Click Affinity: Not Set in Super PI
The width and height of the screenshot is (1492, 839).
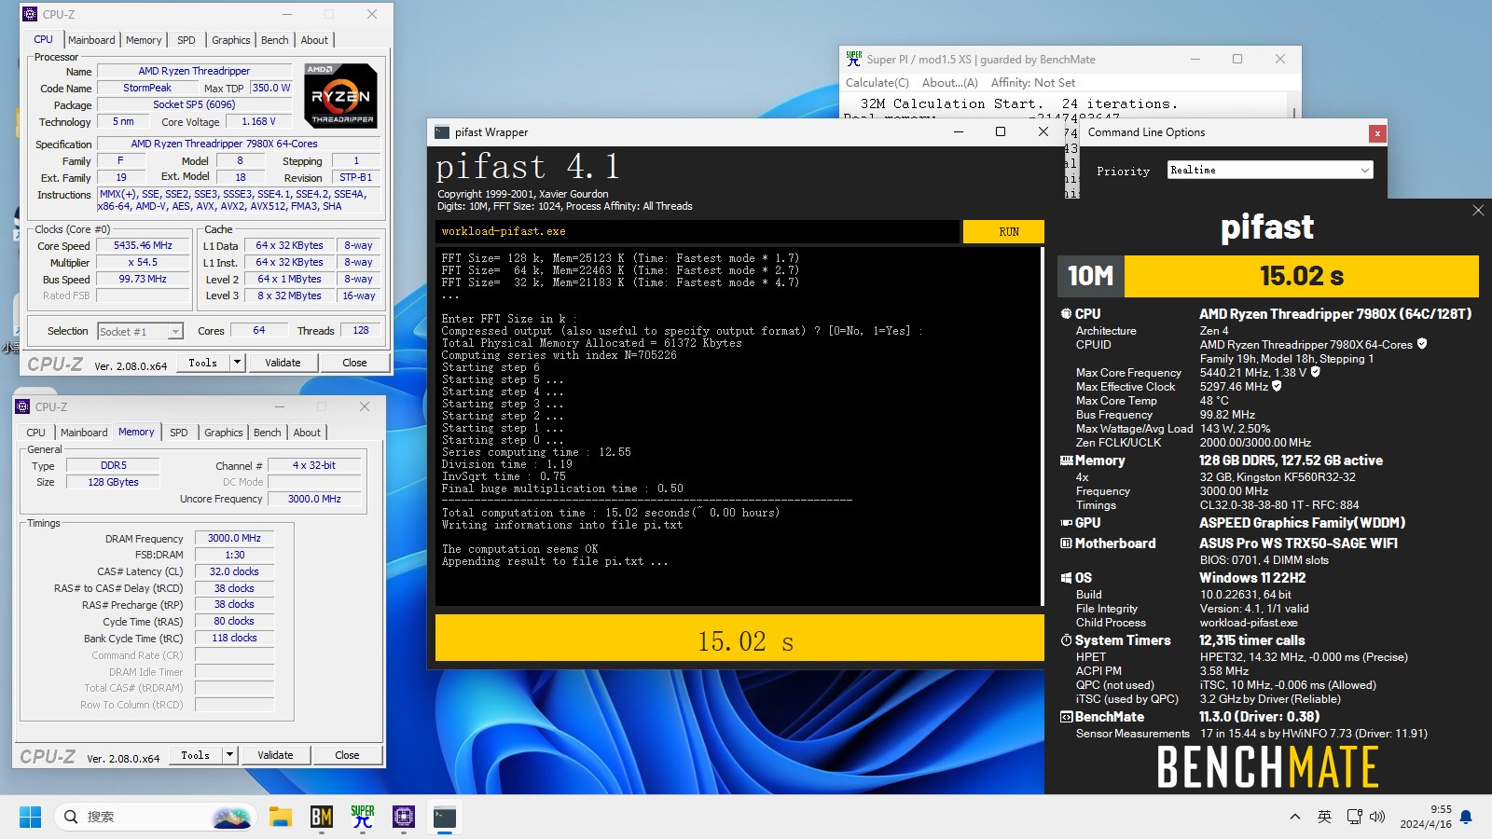point(1032,83)
